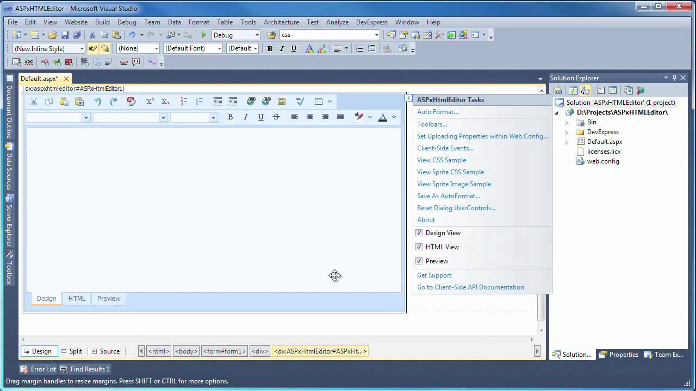This screenshot has height=391, width=696.
Task: Open the Debug configuration dropdown
Action: [257, 35]
